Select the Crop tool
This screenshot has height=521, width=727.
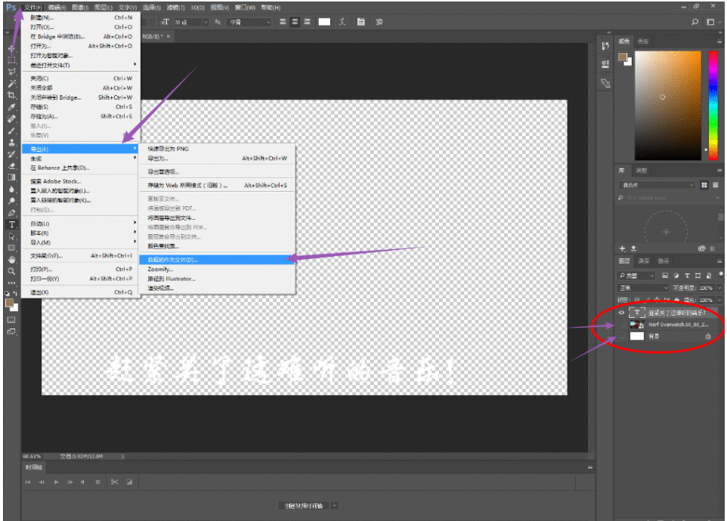[x=11, y=96]
